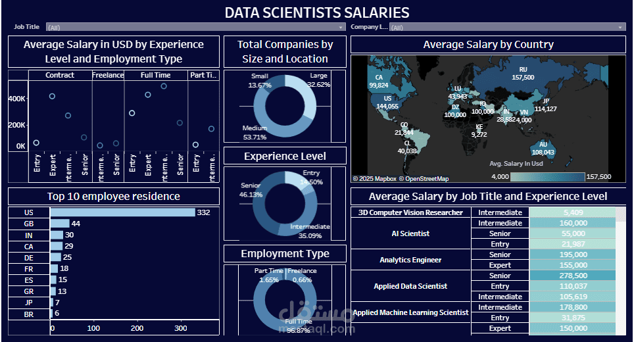Click the 278,500 salary cell

pyautogui.click(x=573, y=276)
